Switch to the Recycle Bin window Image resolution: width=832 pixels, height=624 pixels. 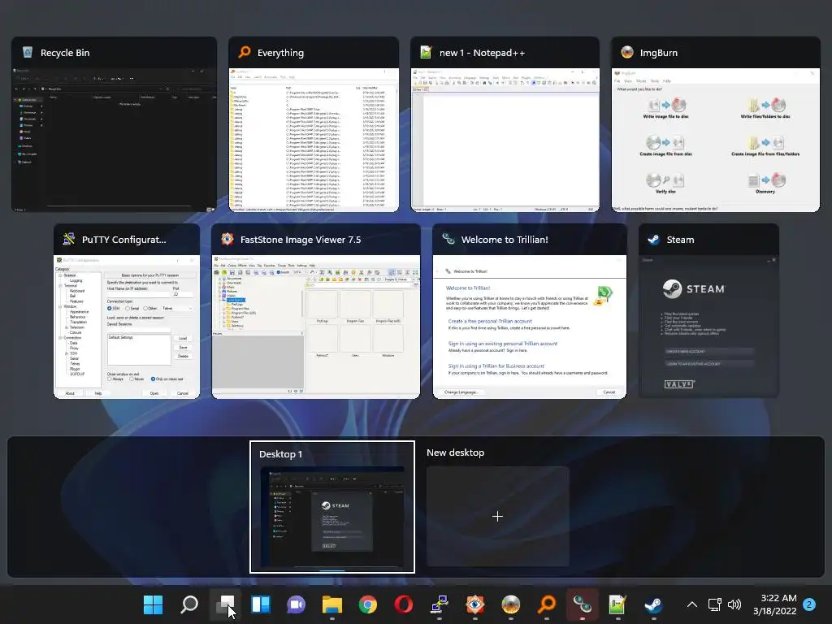[114, 124]
